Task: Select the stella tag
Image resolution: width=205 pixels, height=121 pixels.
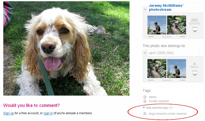Action: [x=152, y=97]
